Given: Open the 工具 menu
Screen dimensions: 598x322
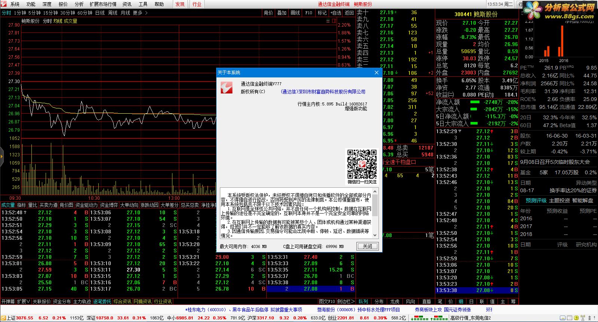Looking at the screenshot, I should coord(143,4).
